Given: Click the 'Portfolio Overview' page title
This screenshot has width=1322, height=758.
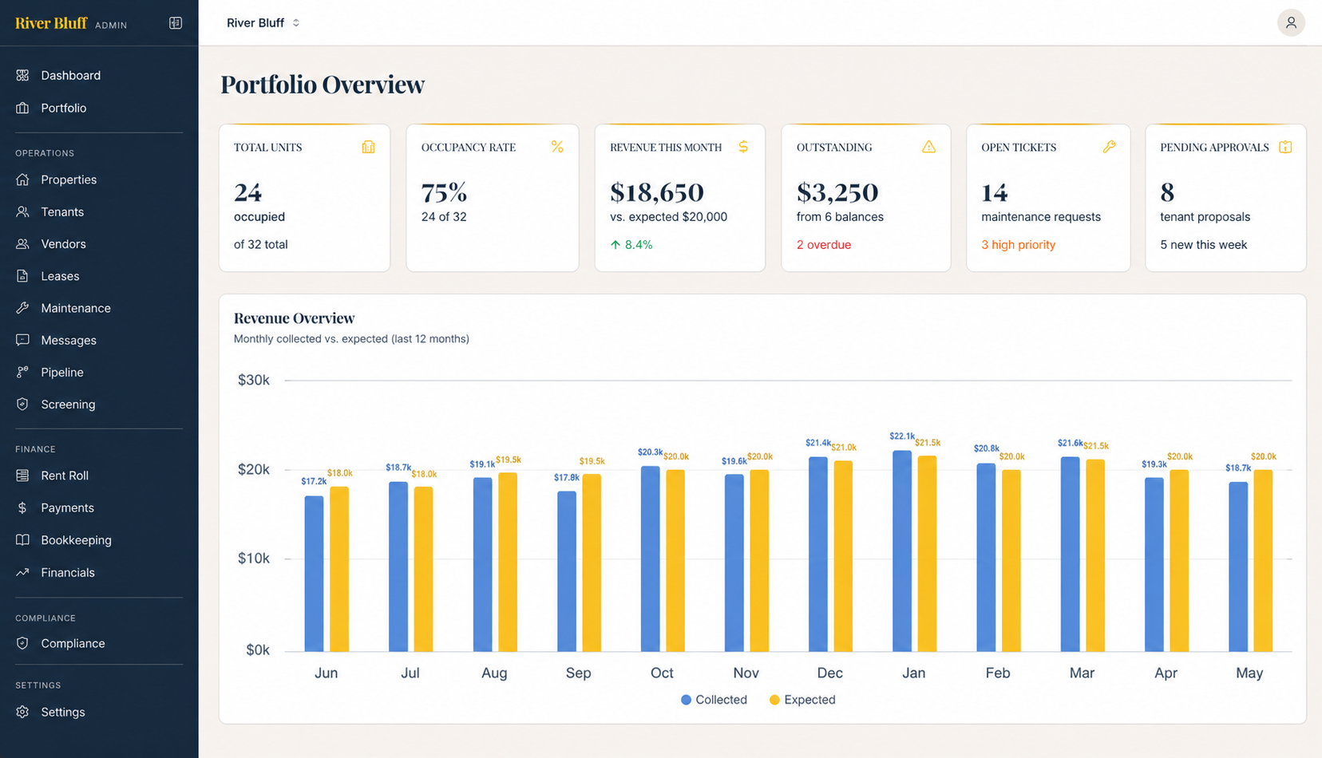Looking at the screenshot, I should [323, 85].
